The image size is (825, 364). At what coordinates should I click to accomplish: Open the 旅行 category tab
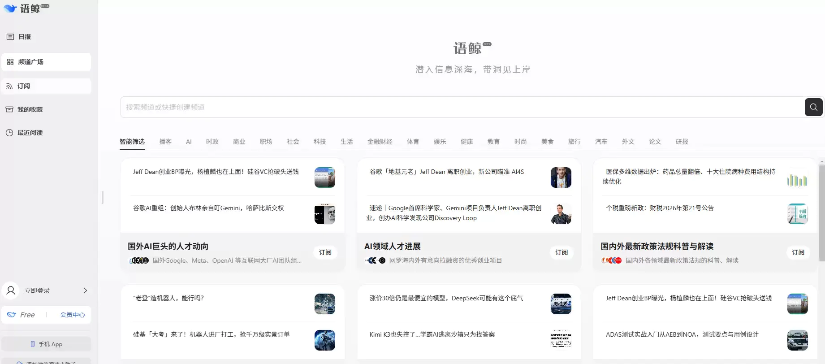(574, 142)
